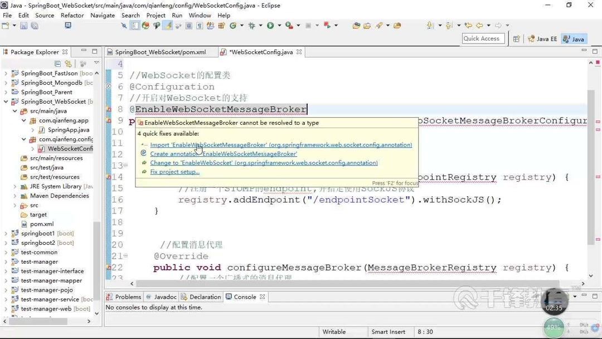Viewport: 602px width, 339px height.
Task: Click the New Java Class toolbar icon
Action: tap(378, 26)
